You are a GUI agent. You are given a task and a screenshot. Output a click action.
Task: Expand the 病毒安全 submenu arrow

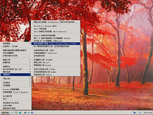30,66
